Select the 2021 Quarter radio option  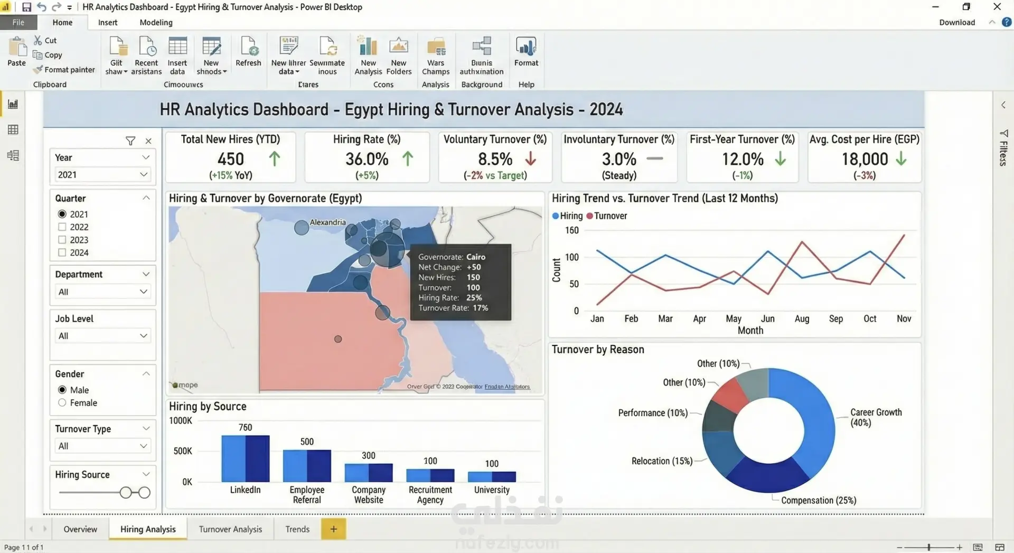(x=62, y=214)
